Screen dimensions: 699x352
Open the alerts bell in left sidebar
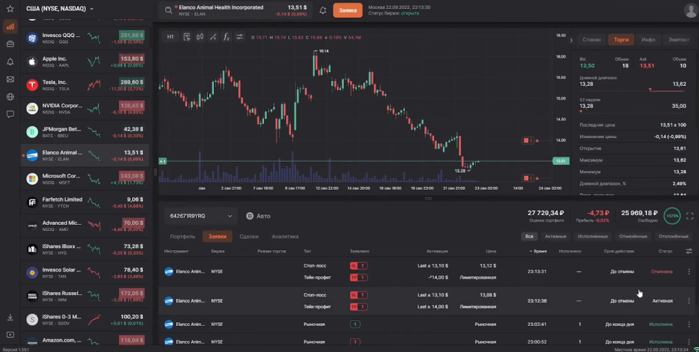tap(10, 62)
